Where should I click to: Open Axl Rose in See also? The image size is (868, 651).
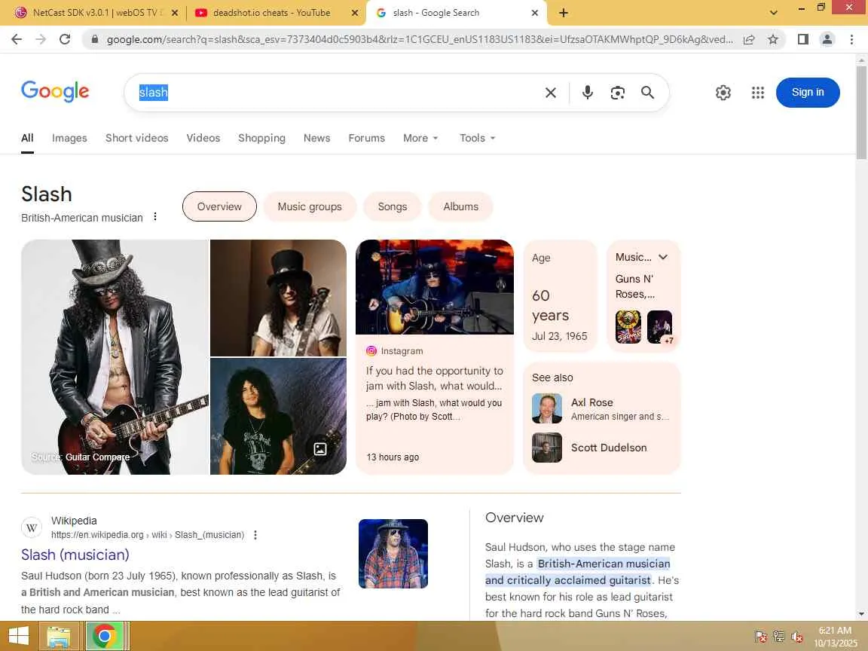601,408
